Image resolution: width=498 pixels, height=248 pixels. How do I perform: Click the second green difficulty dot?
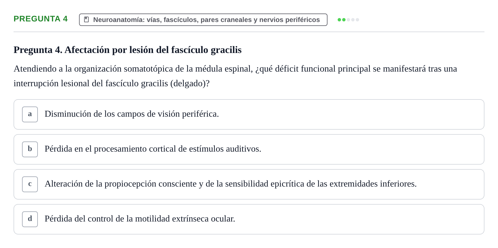click(344, 20)
